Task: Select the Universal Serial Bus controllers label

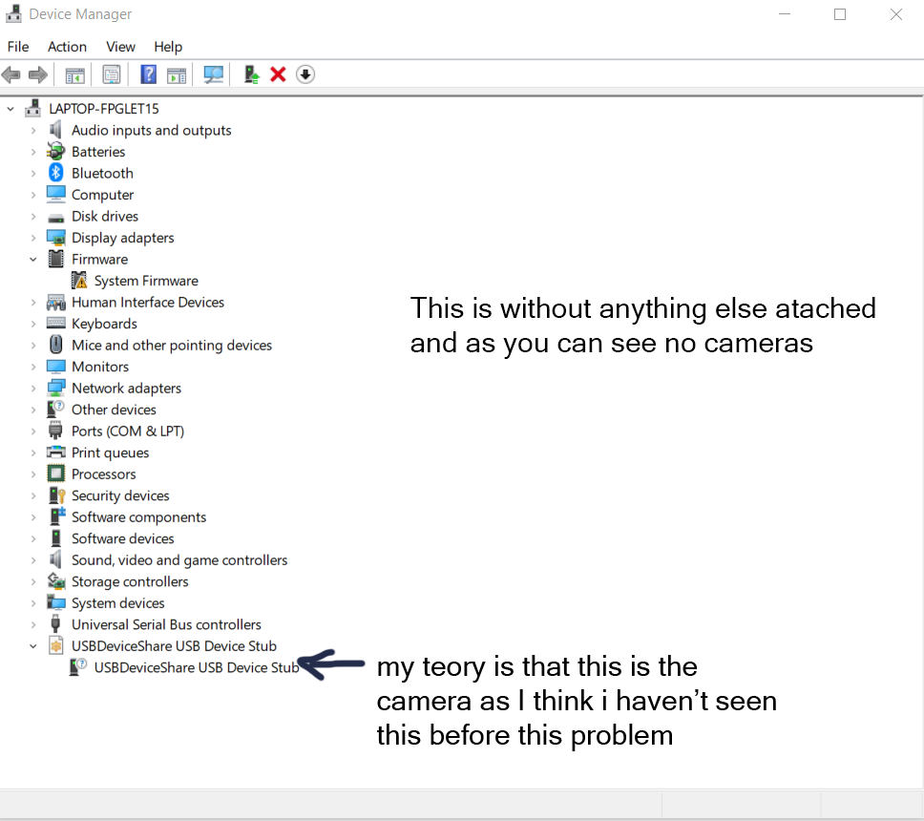Action: pos(166,624)
